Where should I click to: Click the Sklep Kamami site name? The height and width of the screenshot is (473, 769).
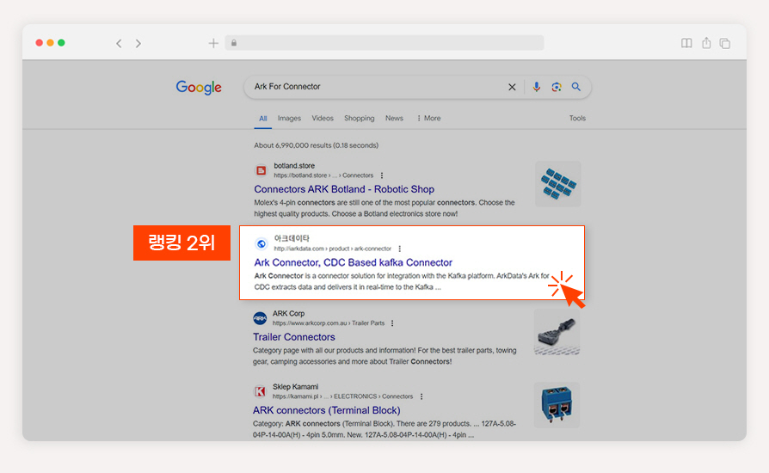click(295, 387)
